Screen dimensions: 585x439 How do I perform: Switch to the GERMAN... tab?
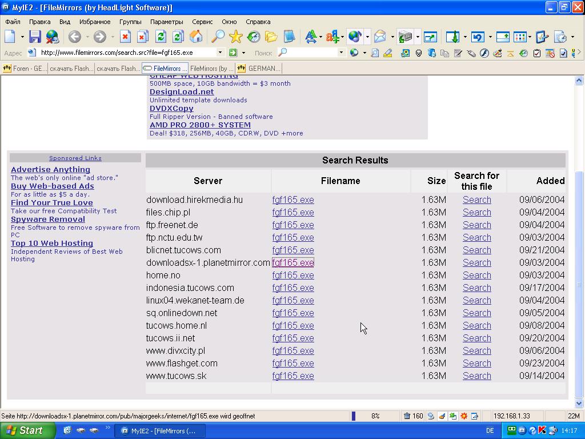[x=259, y=69]
